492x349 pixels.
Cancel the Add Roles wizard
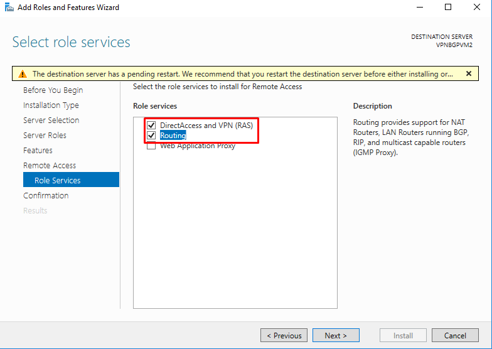(x=455, y=335)
